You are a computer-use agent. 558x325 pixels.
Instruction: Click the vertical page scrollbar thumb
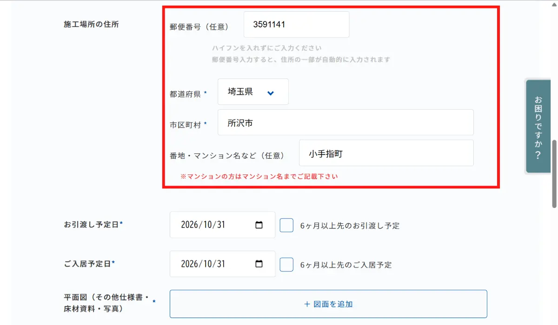(x=554, y=174)
